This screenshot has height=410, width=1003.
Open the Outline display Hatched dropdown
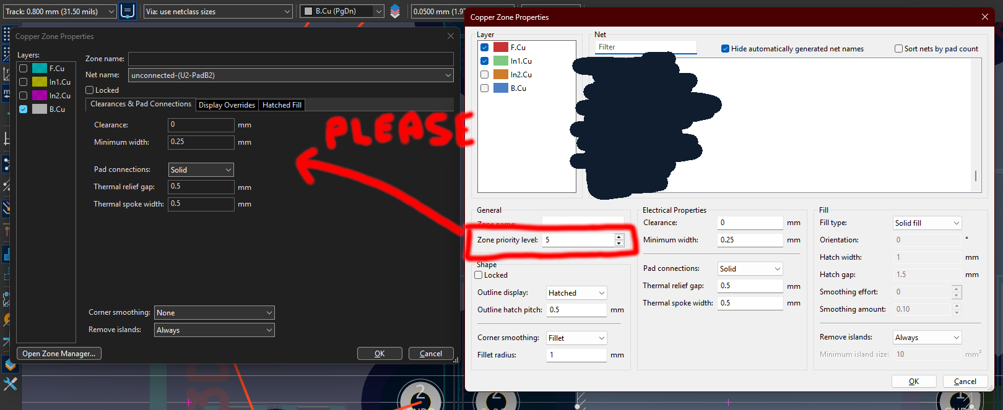point(576,293)
